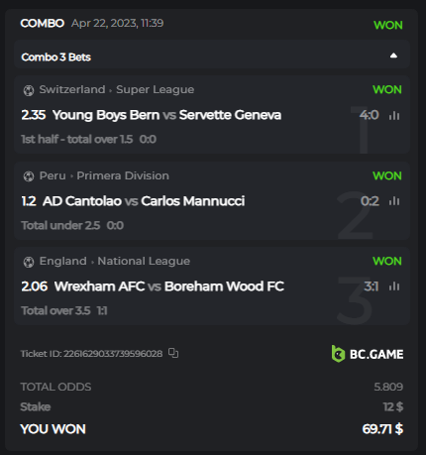
Task: Click soccer ball icon beside Peru
Action: click(29, 176)
